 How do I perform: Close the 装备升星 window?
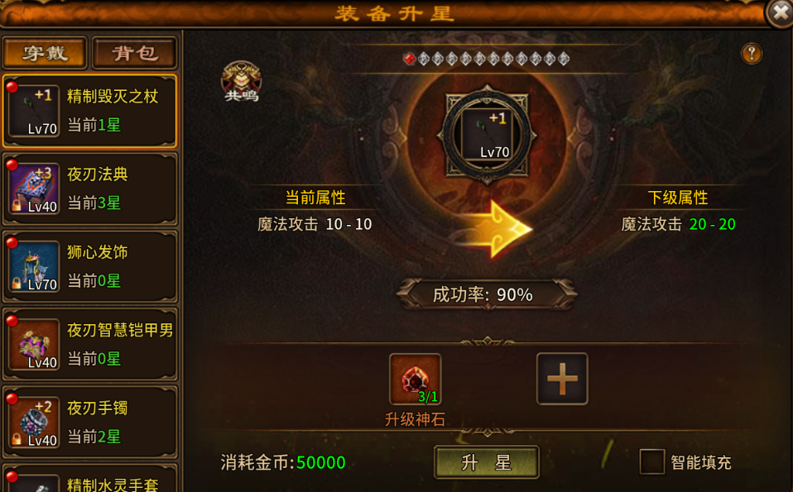coord(781,13)
